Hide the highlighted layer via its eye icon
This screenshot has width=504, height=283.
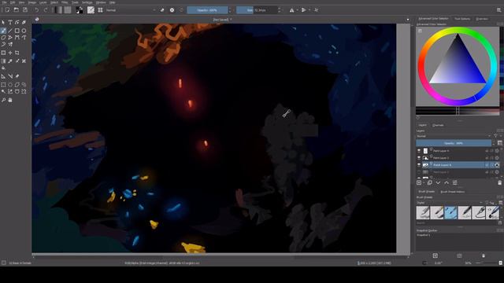click(419, 165)
